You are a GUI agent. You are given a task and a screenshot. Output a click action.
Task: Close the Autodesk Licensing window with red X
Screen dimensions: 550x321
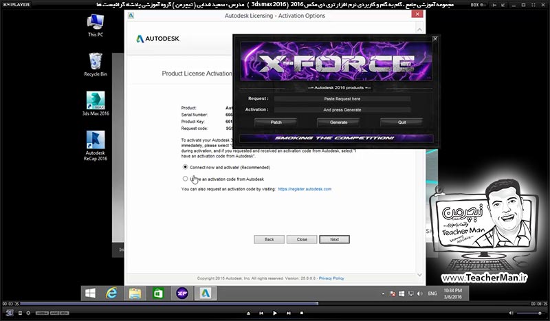(x=417, y=14)
